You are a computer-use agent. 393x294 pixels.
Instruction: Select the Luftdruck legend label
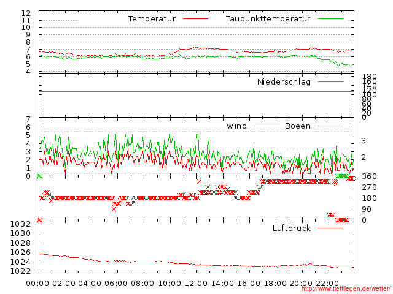292,228
